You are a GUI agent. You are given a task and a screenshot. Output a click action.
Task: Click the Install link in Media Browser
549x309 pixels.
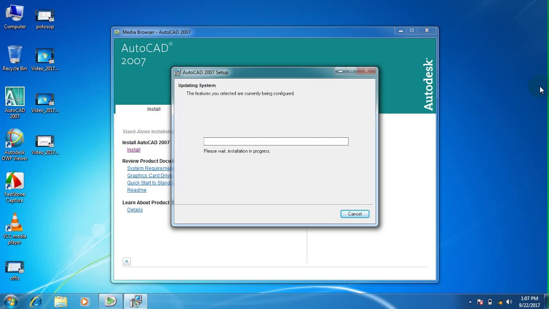[x=133, y=150]
